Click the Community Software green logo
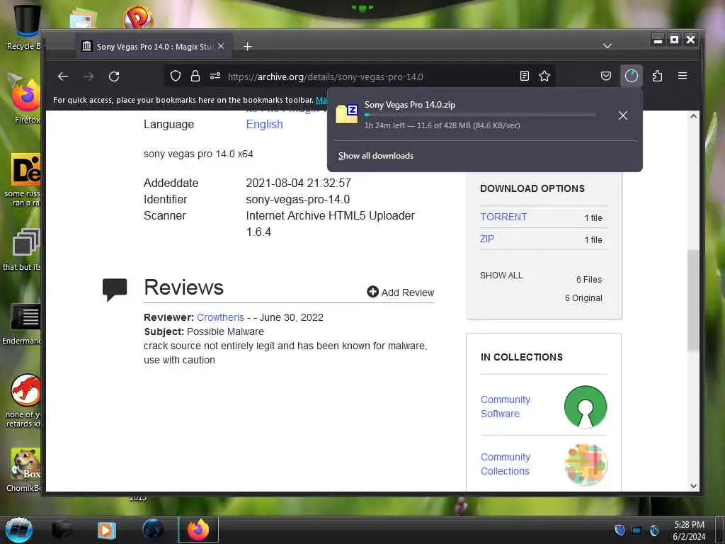This screenshot has height=544, width=725. pyautogui.click(x=586, y=407)
